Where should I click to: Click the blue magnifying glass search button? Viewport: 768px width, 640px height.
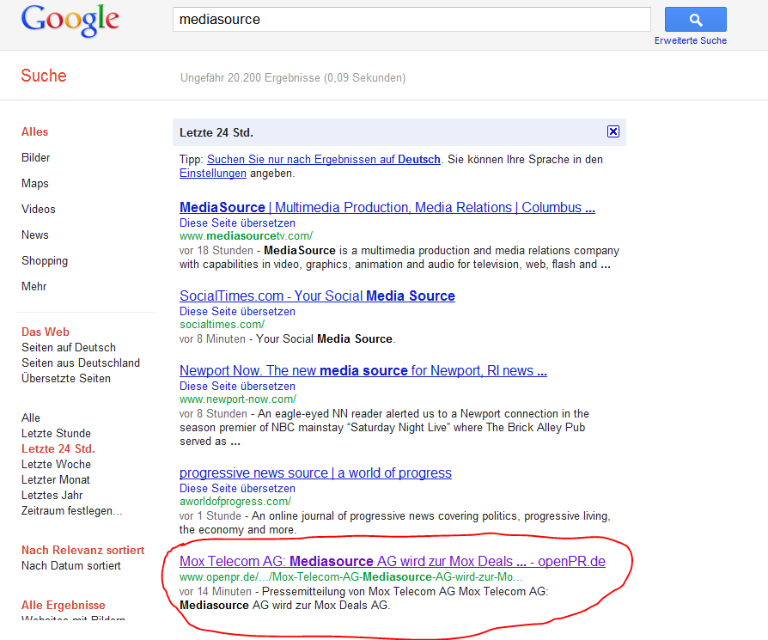click(695, 20)
